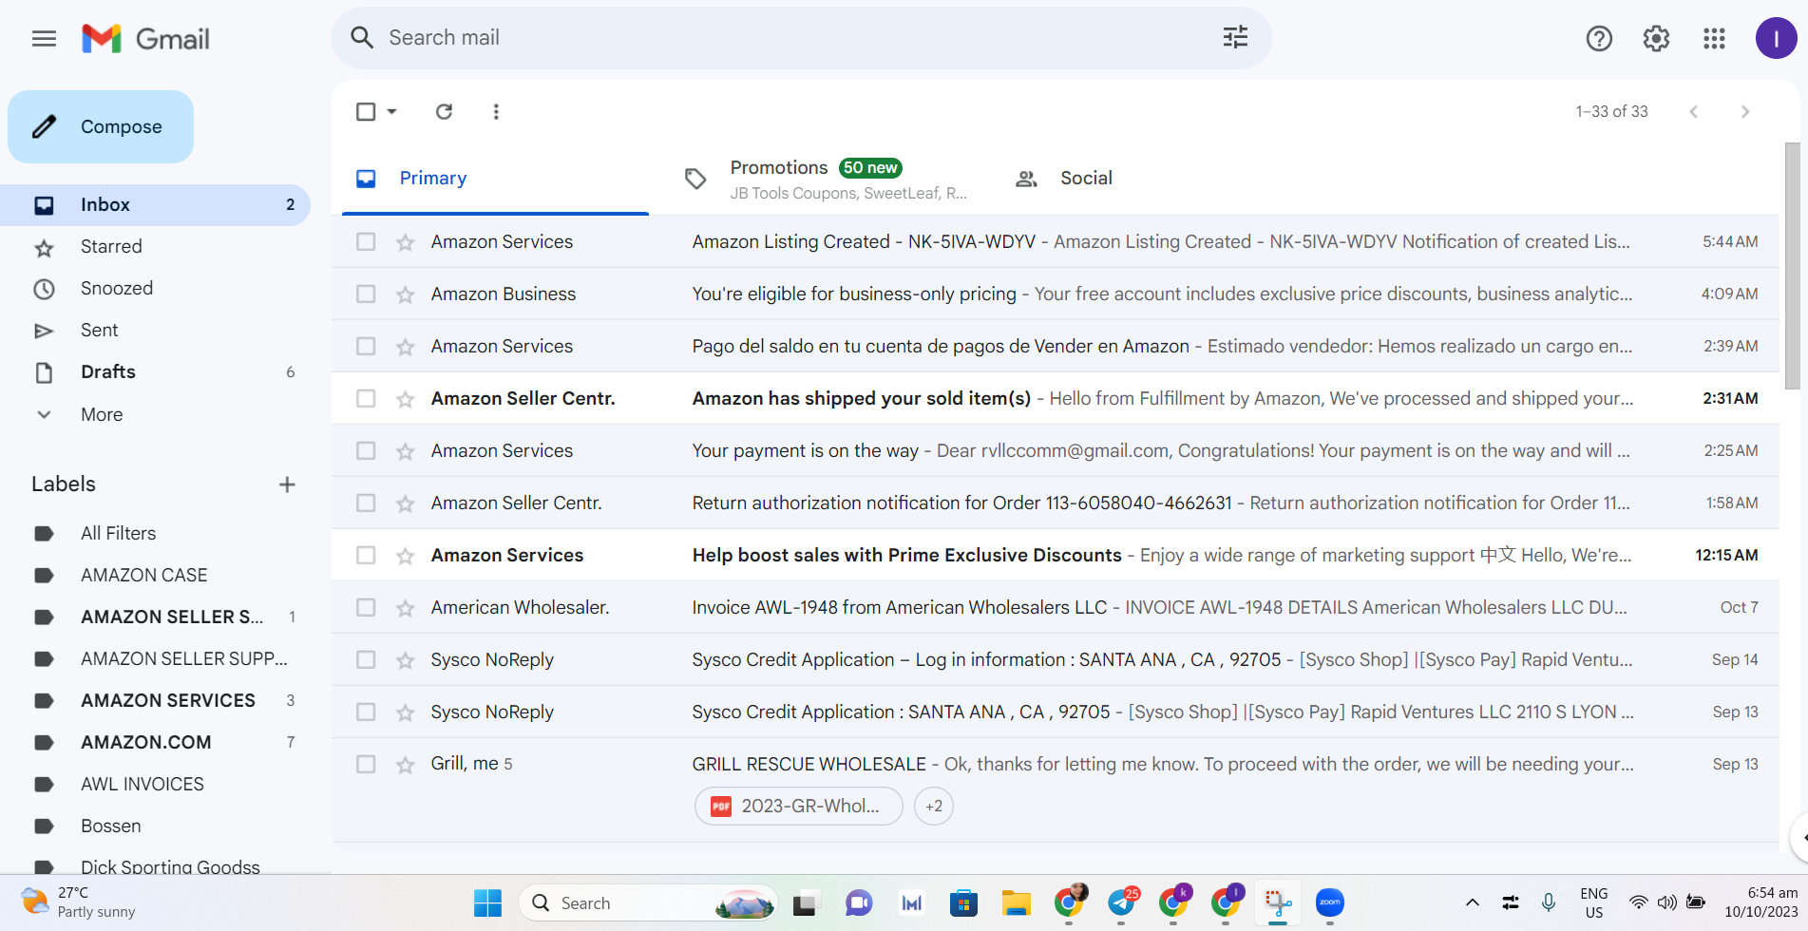The width and height of the screenshot is (1808, 931).
Task: Click the Gmail logo
Action: [x=145, y=38]
